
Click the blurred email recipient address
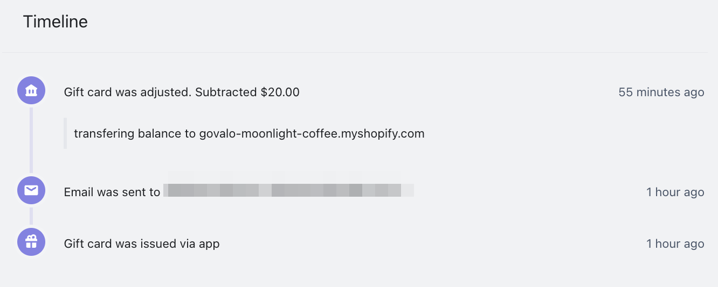[x=288, y=191]
